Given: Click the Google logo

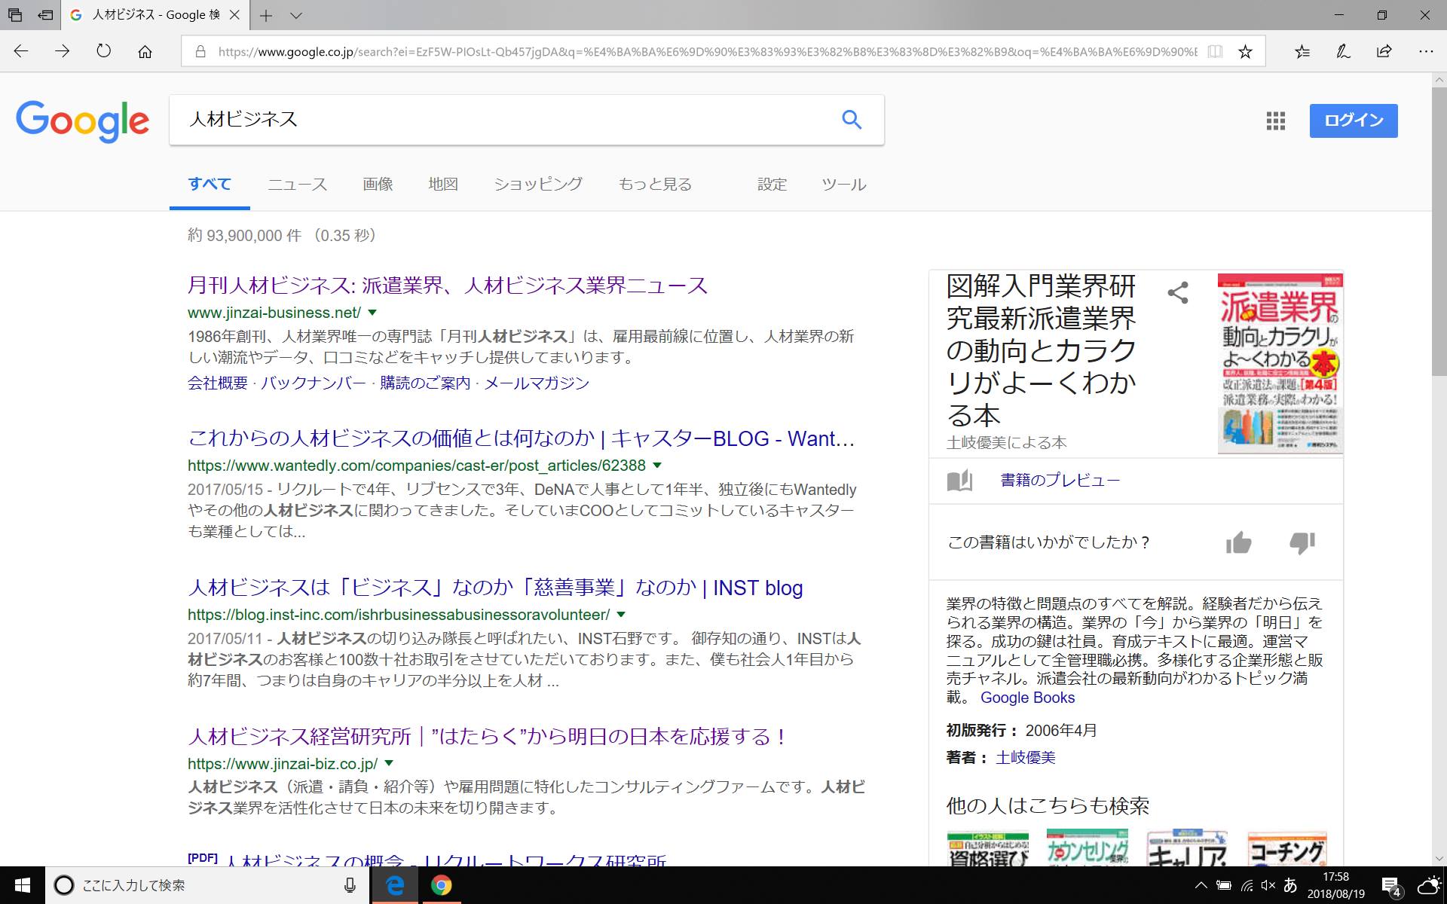Looking at the screenshot, I should tap(83, 121).
